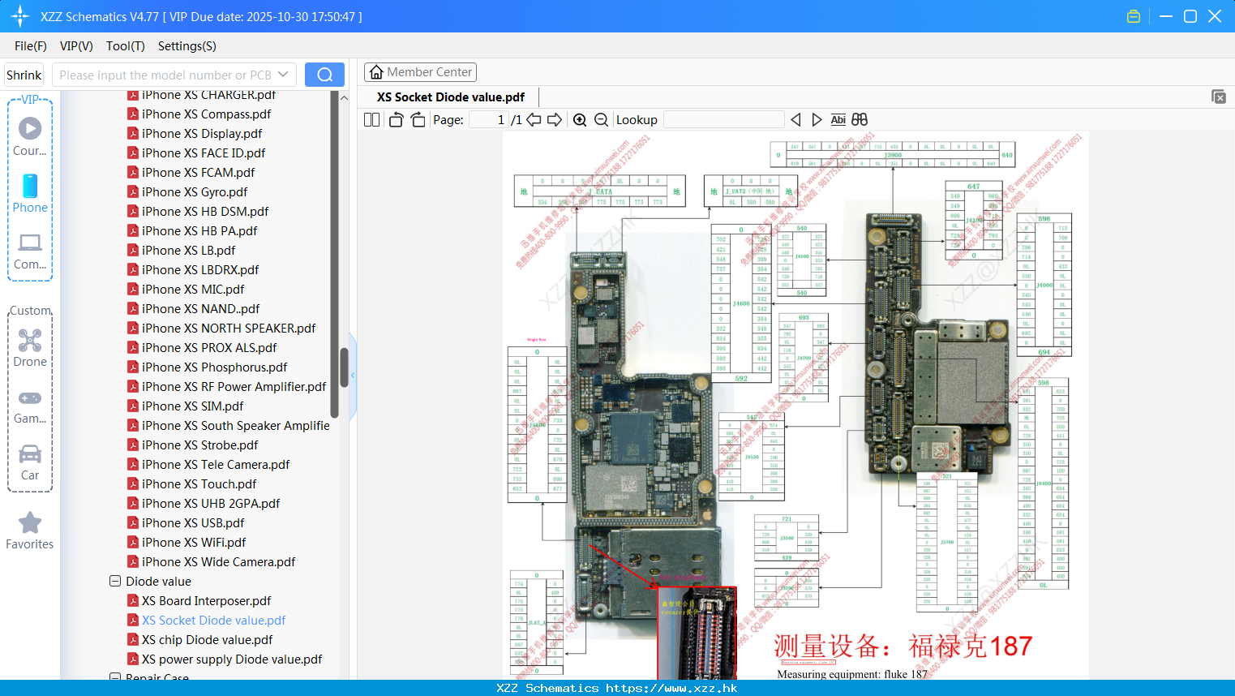Screen dimensions: 1235x696
Task: Open iPhone XS Compass.pdf
Action: click(206, 114)
